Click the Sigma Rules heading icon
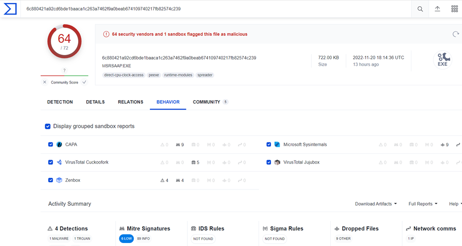 click(265, 229)
